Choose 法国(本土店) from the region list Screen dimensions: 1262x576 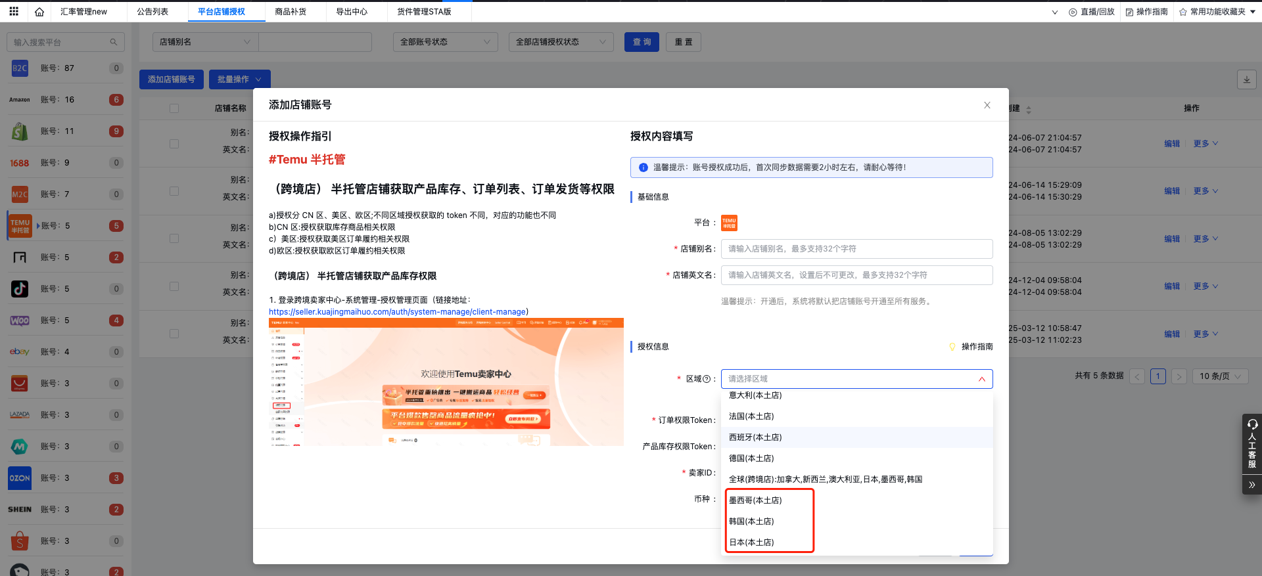(x=857, y=416)
